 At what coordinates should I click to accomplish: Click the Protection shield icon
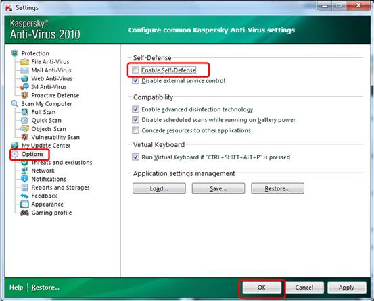pyautogui.click(x=15, y=53)
